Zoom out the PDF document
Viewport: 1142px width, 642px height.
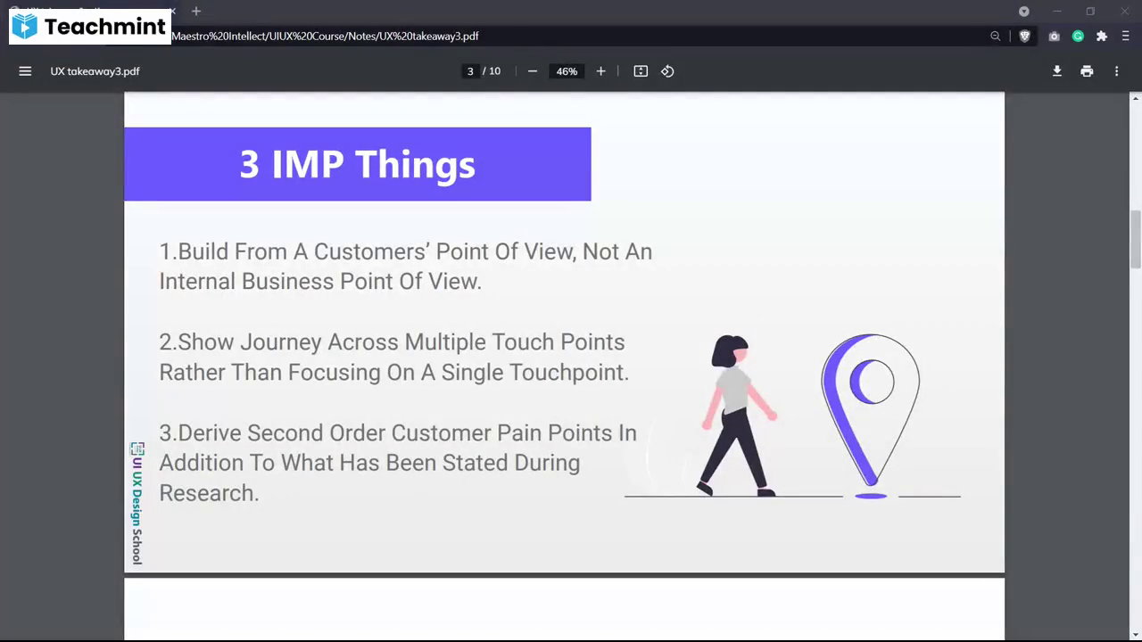pyautogui.click(x=533, y=71)
